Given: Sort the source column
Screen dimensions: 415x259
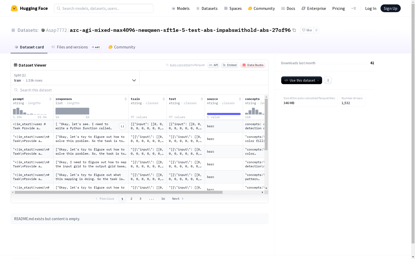Looking at the screenshot, I should tap(240, 99).
